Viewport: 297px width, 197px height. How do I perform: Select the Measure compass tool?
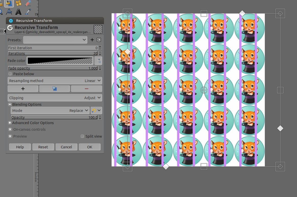(x=9, y=12)
